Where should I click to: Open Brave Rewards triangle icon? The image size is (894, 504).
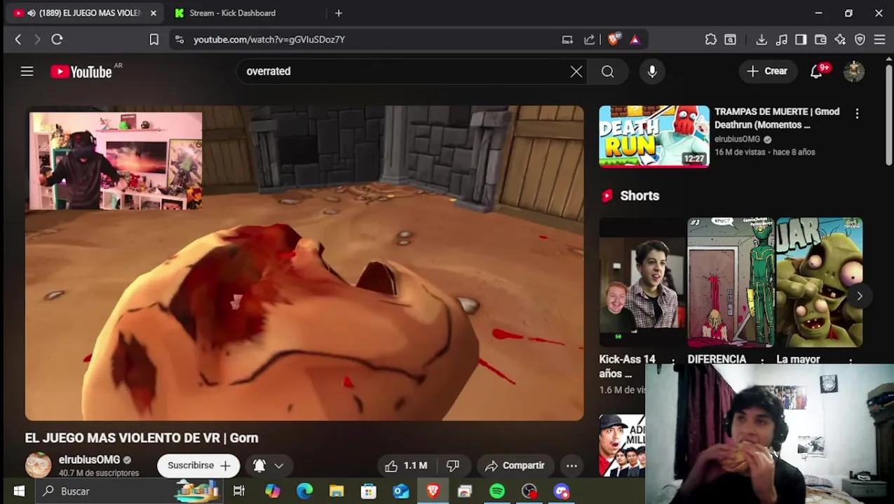coord(635,39)
